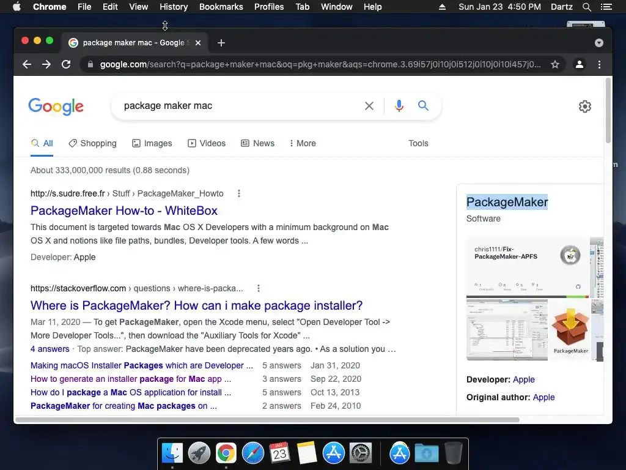Click the eject icon in menu bar
Viewport: 626px width, 470px height.
click(442, 7)
